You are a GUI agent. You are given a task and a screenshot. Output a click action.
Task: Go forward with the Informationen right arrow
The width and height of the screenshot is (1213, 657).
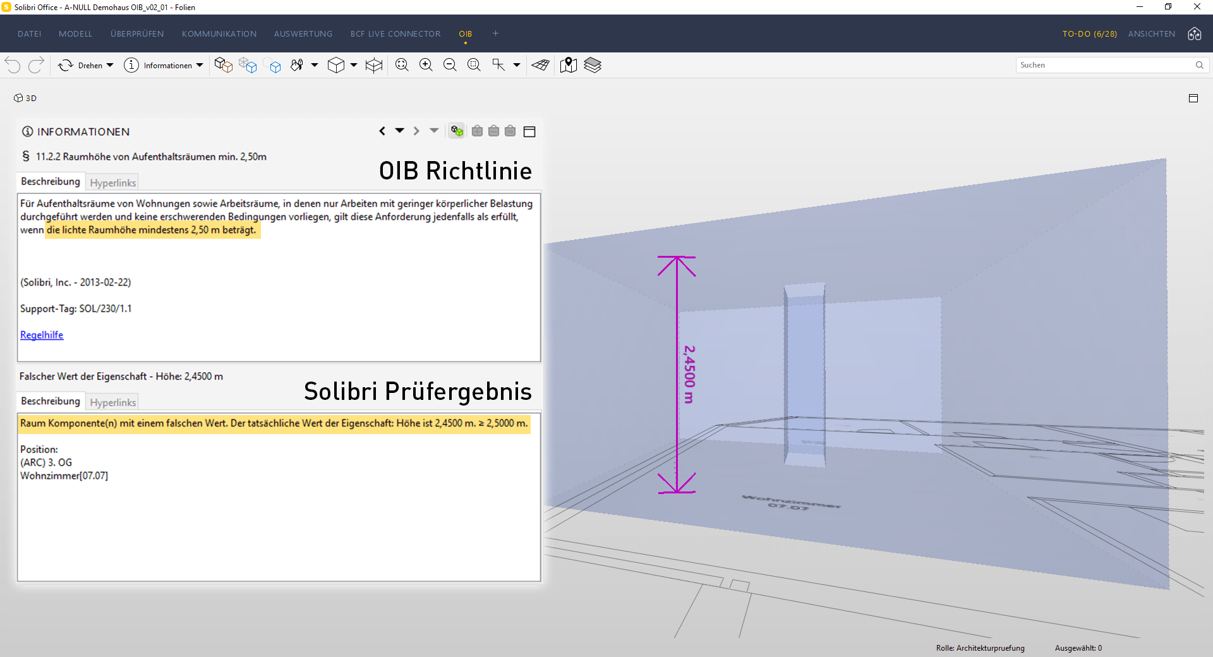point(416,131)
